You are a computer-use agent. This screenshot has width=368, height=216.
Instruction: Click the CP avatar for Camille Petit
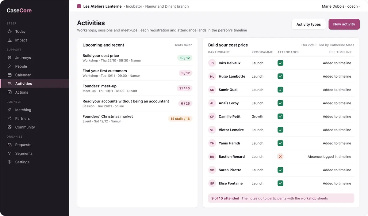pos(212,117)
